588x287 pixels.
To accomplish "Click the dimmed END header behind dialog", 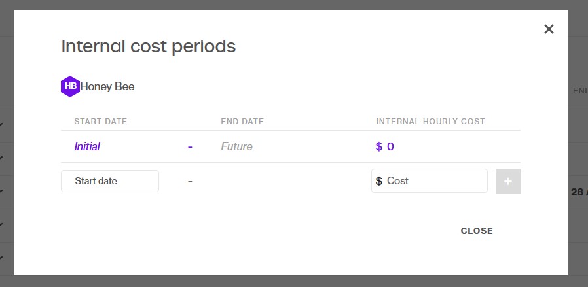I will coord(580,91).
